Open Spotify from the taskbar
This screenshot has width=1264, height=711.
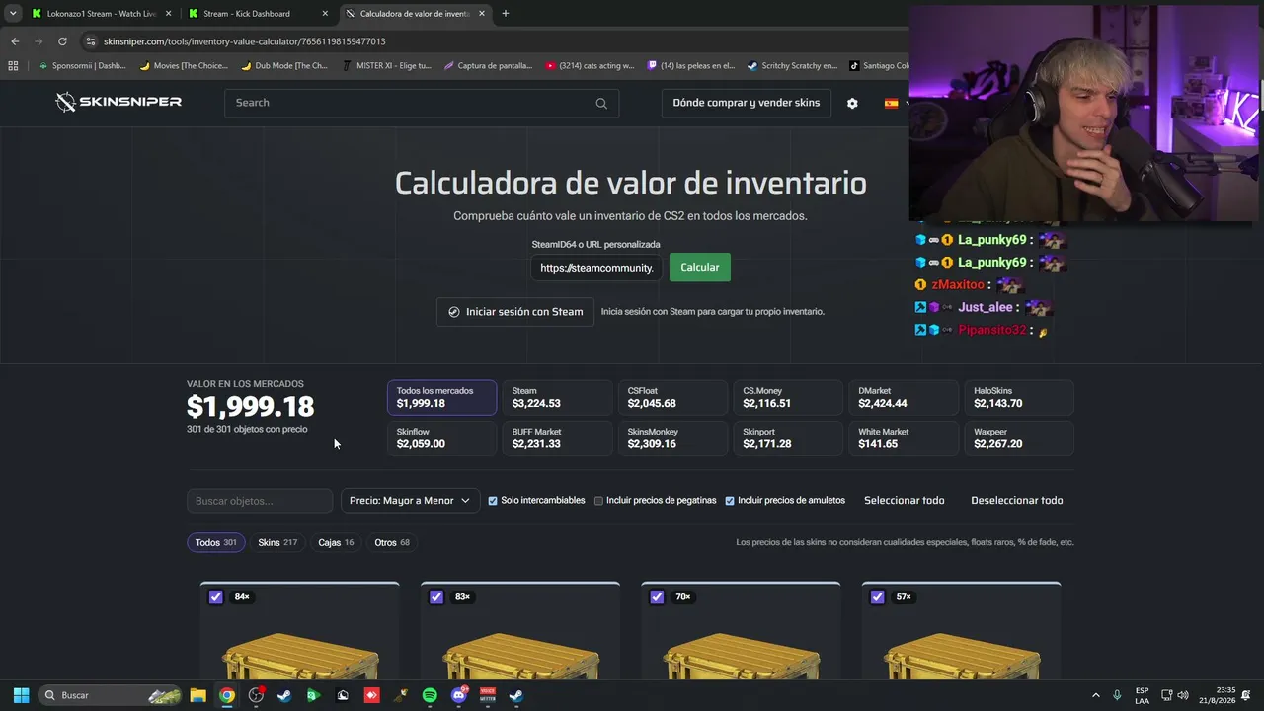click(x=430, y=695)
